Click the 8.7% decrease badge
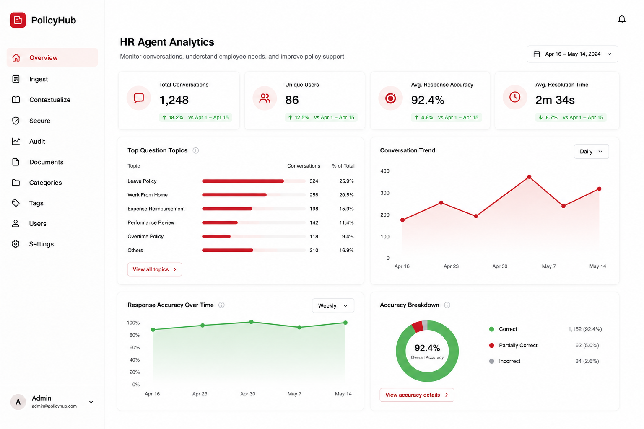The height and width of the screenshot is (429, 644). pyautogui.click(x=571, y=117)
